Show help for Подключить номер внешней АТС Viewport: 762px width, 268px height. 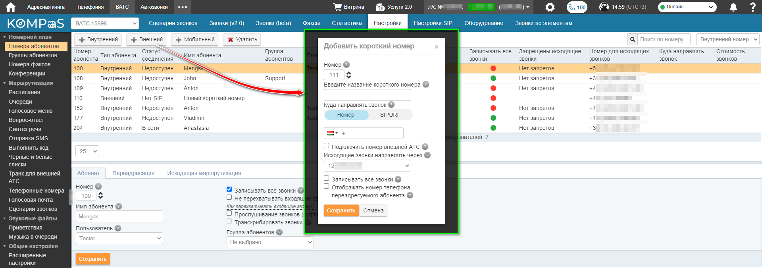tap(425, 147)
